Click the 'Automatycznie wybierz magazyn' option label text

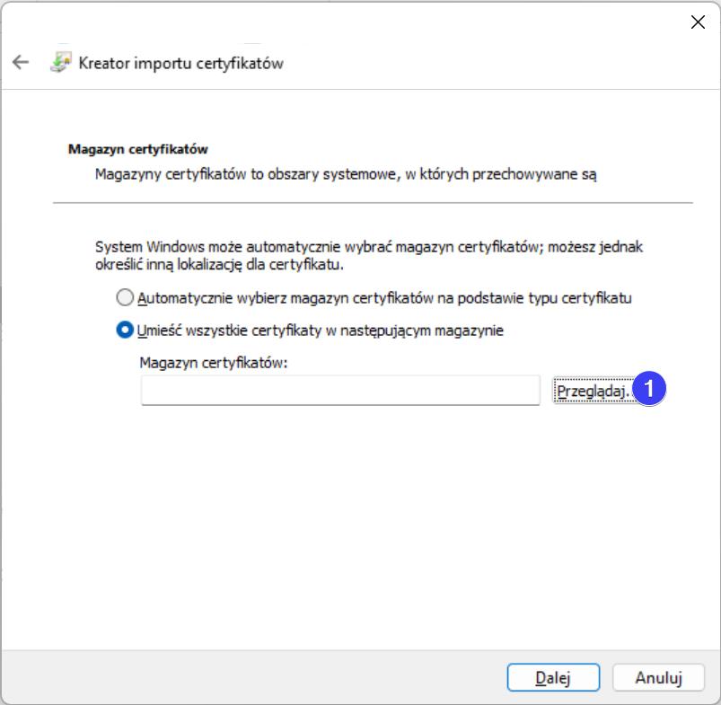point(384,298)
